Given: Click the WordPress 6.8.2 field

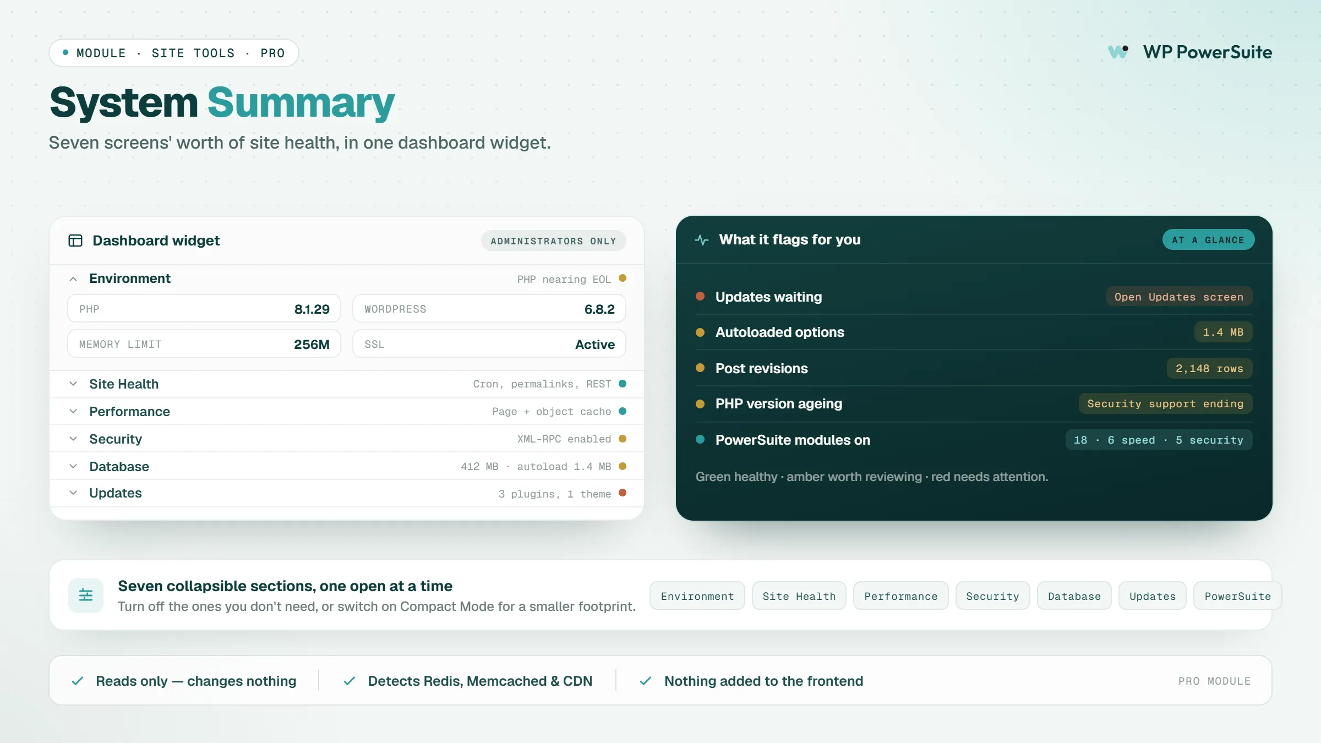Looking at the screenshot, I should click(x=489, y=309).
